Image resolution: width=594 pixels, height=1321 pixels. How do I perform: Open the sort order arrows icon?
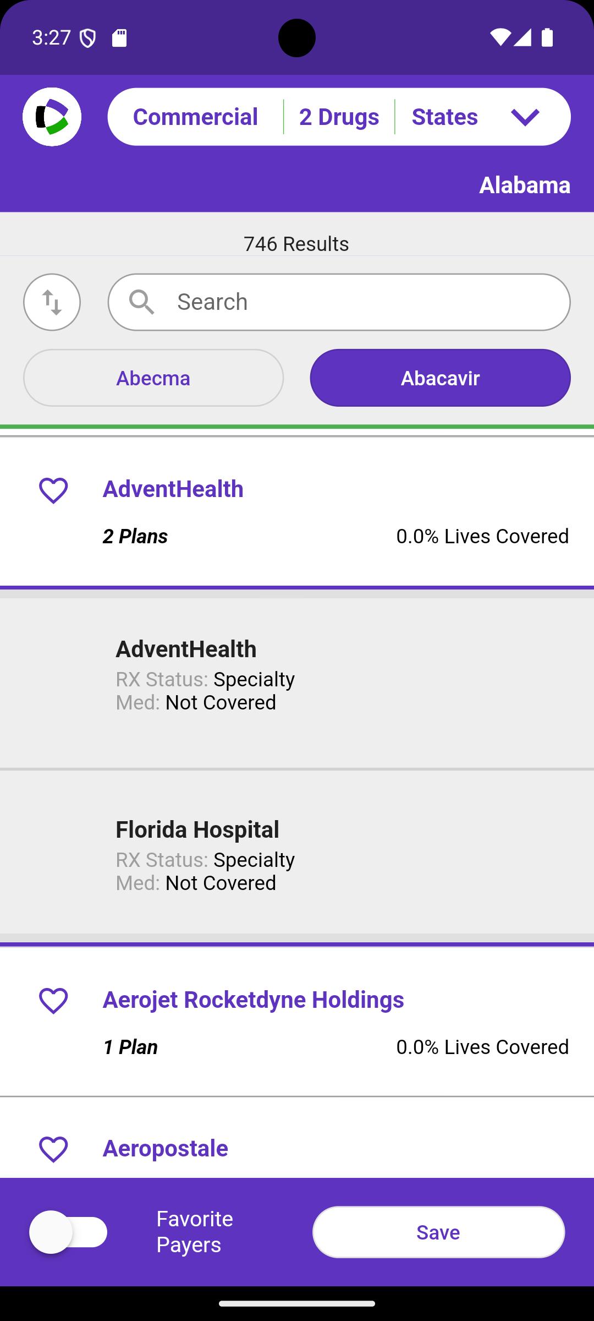pyautogui.click(x=52, y=302)
